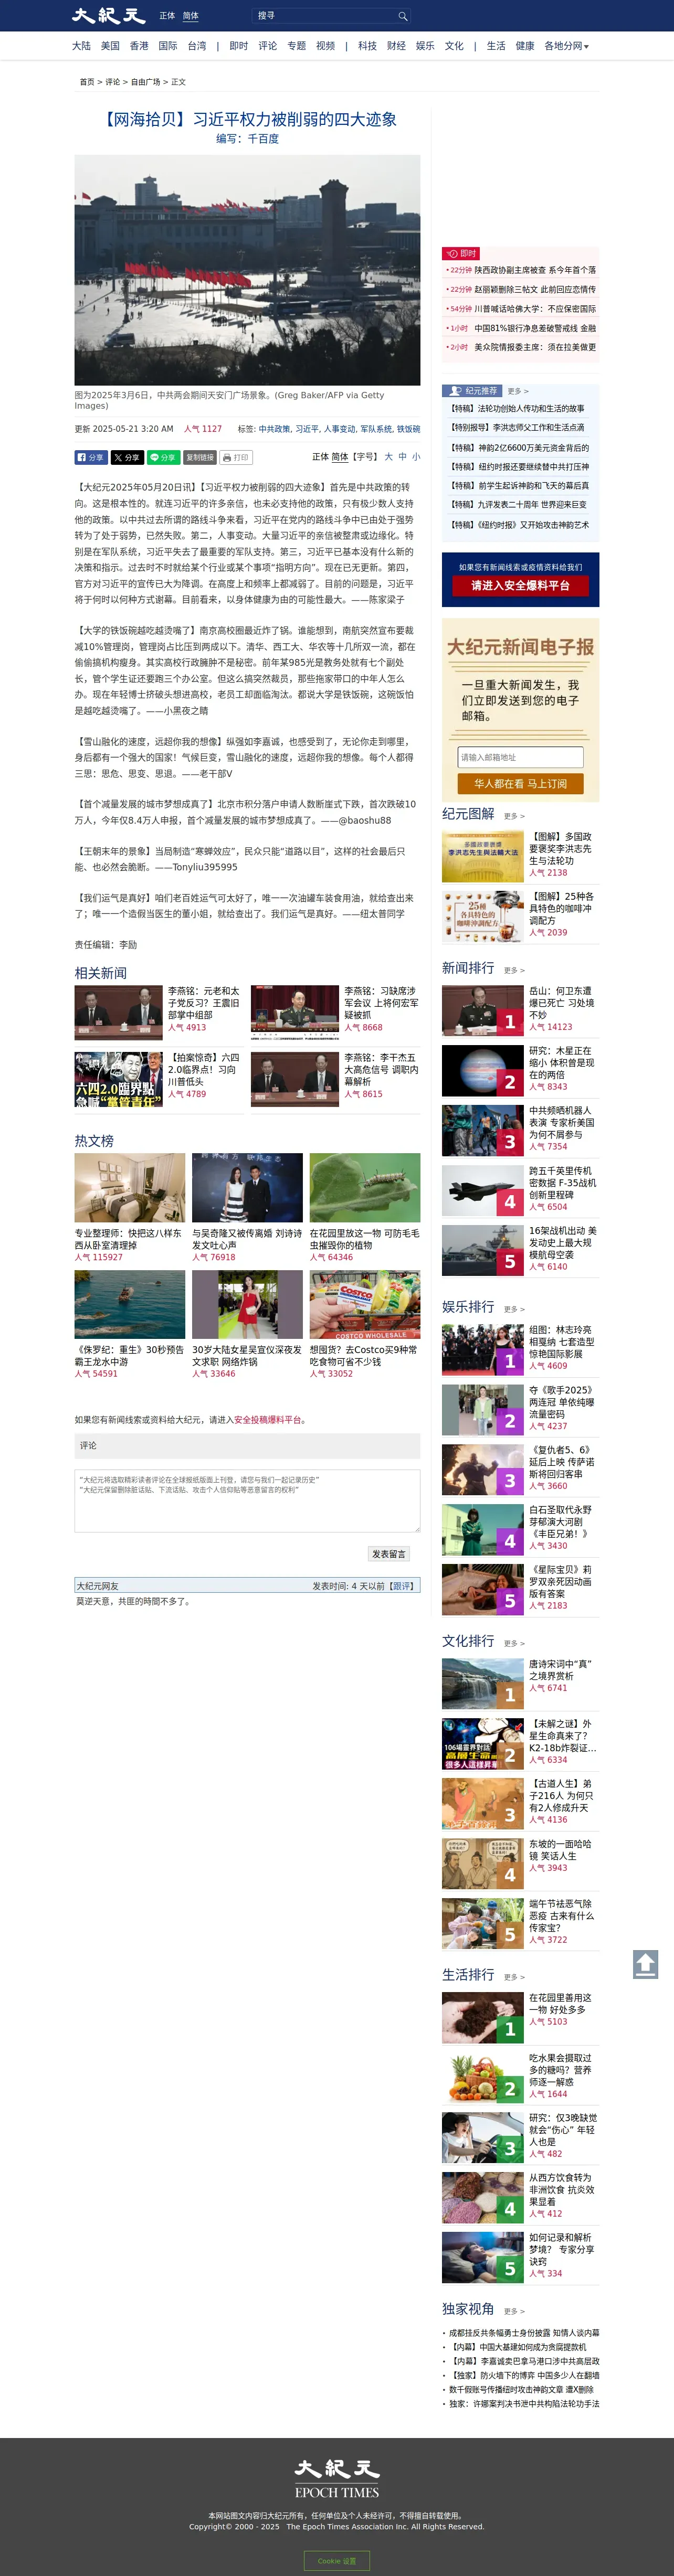Screen dimensions: 674x2576
Task: Open 特稿 法轮功创始人传功和生活的故事
Action: pyautogui.click(x=517, y=408)
